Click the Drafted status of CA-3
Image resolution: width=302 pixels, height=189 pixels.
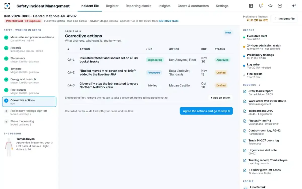(221, 85)
